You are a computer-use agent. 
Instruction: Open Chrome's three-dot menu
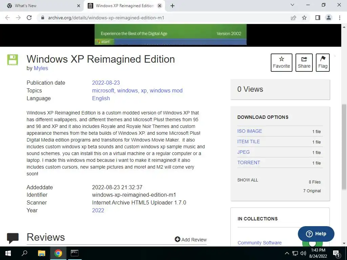340,18
